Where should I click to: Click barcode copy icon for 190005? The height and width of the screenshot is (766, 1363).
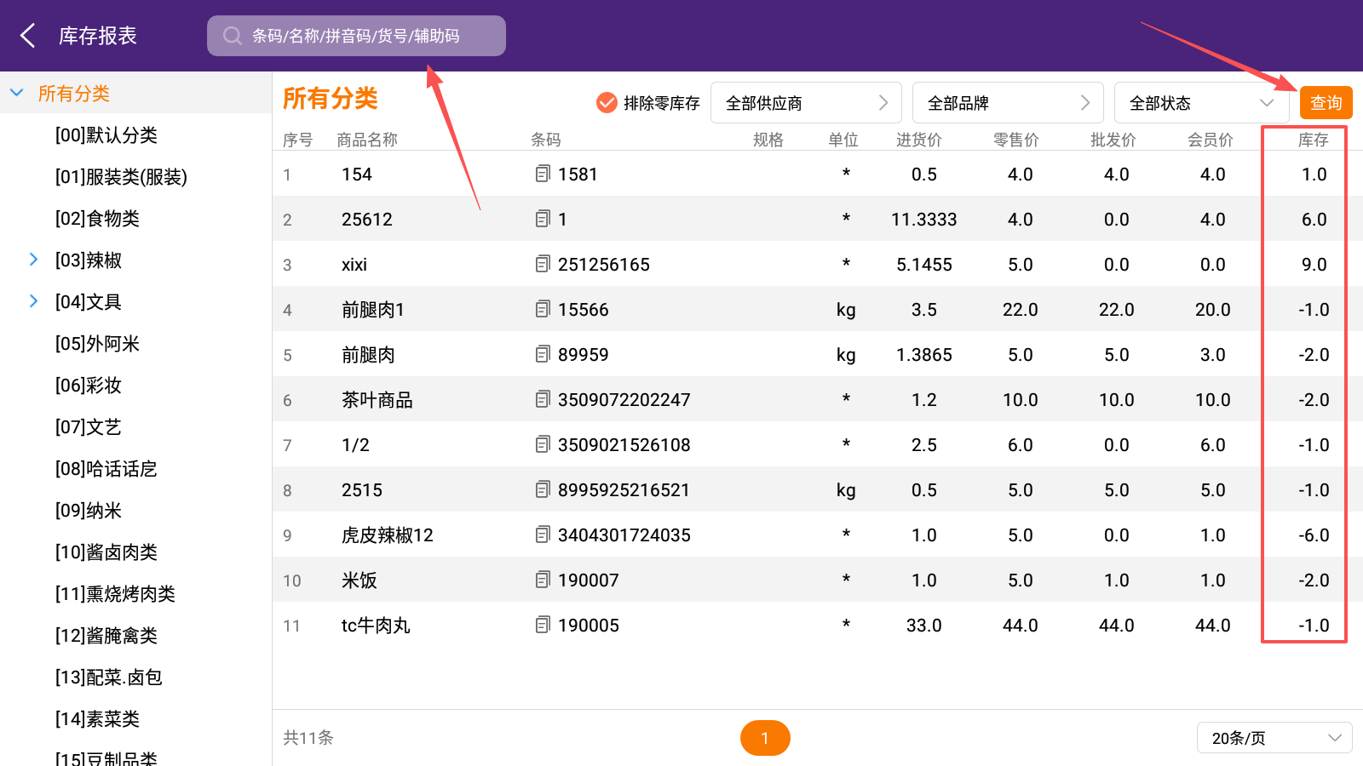[543, 626]
